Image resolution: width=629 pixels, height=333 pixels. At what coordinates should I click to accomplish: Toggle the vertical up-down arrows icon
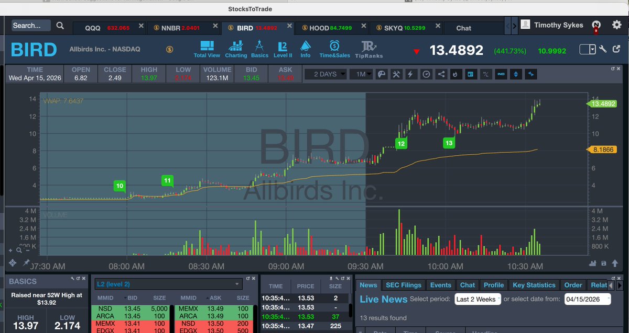(x=516, y=74)
